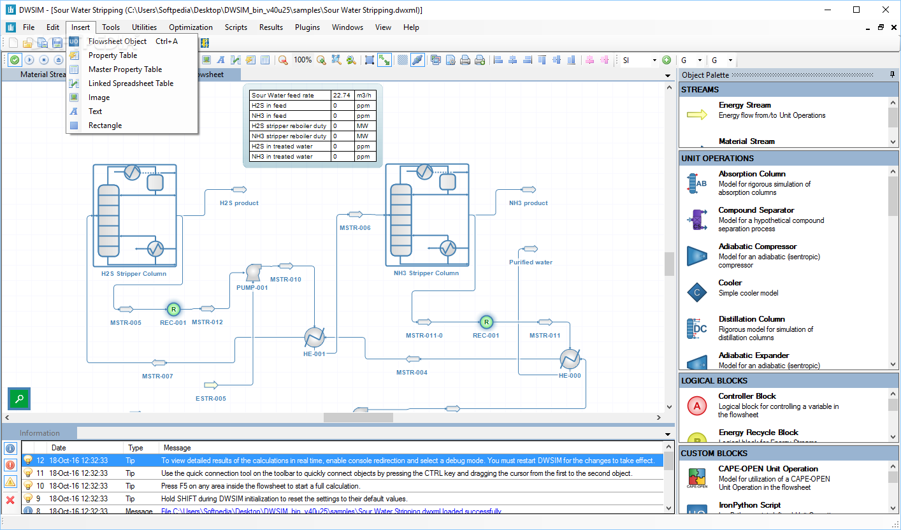The height and width of the screenshot is (530, 901).
Task: Click the align right icon
Action: (x=528, y=60)
